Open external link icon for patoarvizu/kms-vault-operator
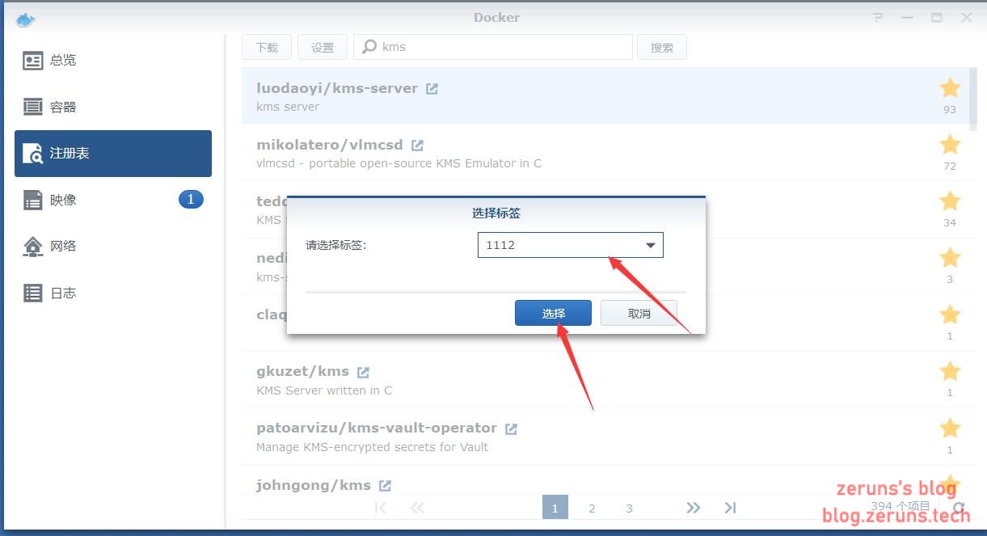Screen dimensions: 987x536 pyautogui.click(x=511, y=428)
